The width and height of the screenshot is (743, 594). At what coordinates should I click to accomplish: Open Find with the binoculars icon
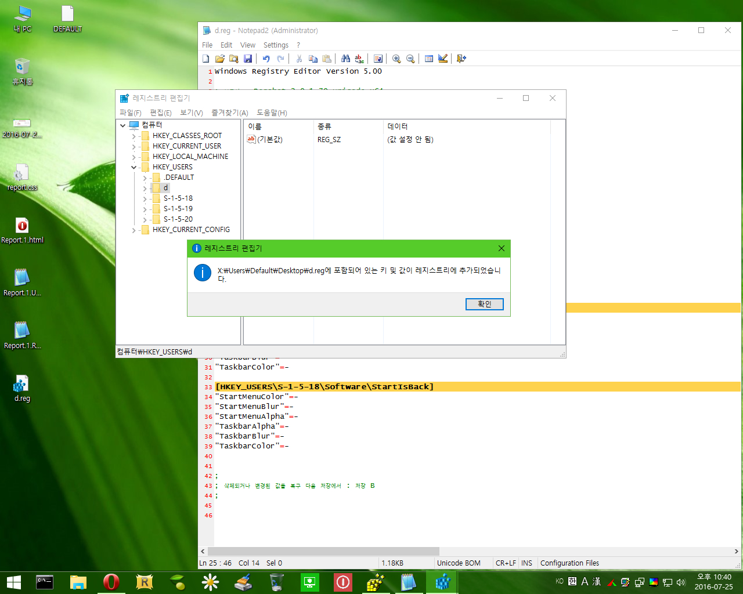coord(345,59)
